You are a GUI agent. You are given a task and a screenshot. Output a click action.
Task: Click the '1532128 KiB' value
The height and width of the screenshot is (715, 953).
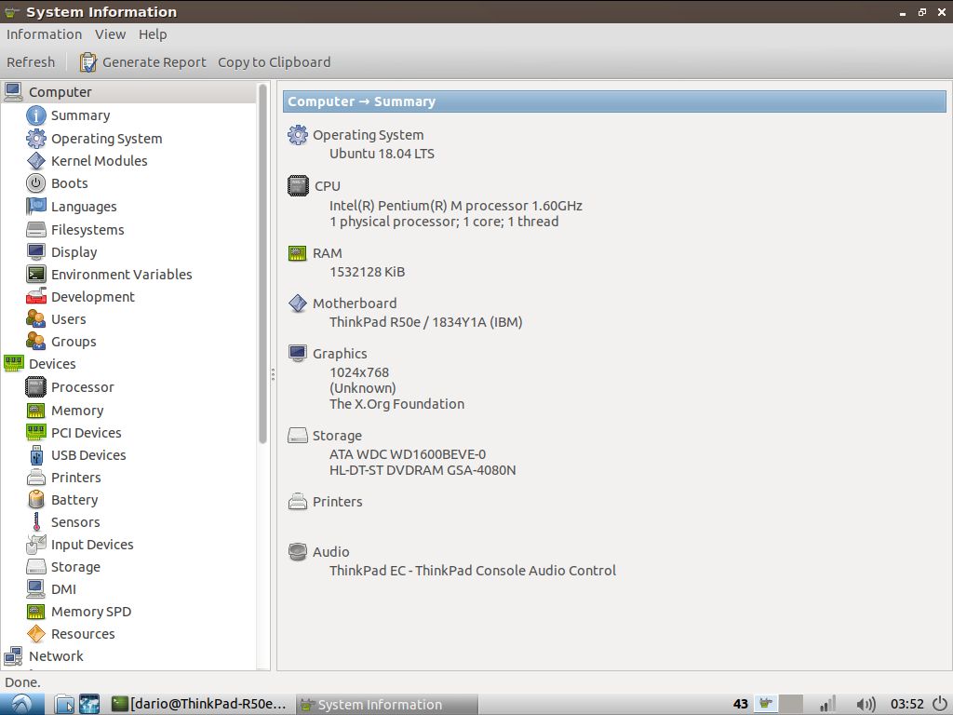(x=367, y=272)
